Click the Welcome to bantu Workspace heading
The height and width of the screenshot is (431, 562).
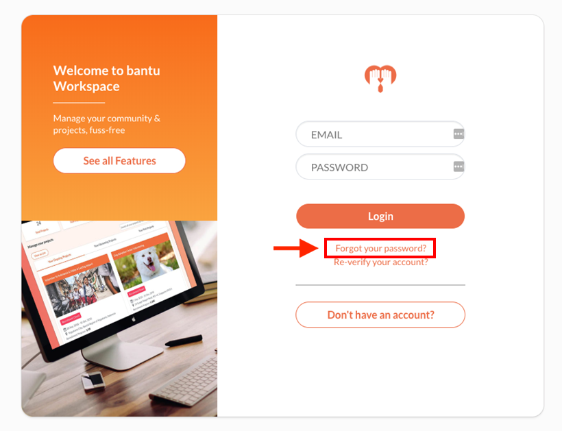106,78
